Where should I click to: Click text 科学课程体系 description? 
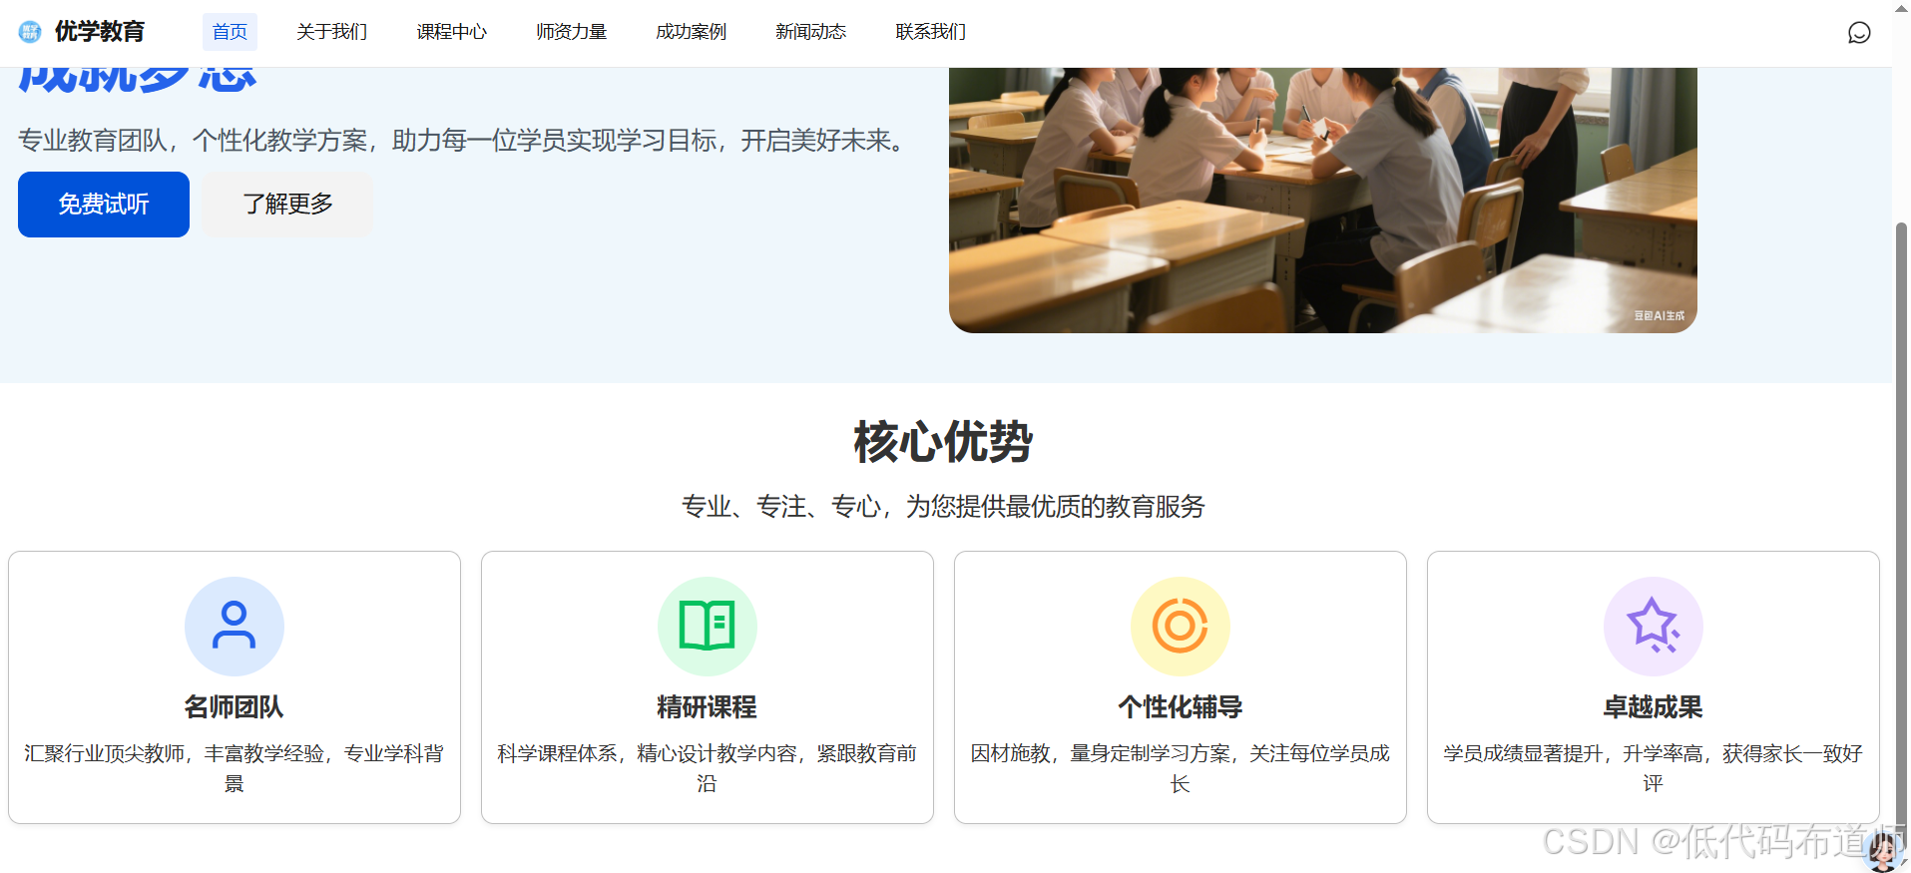[708, 768]
